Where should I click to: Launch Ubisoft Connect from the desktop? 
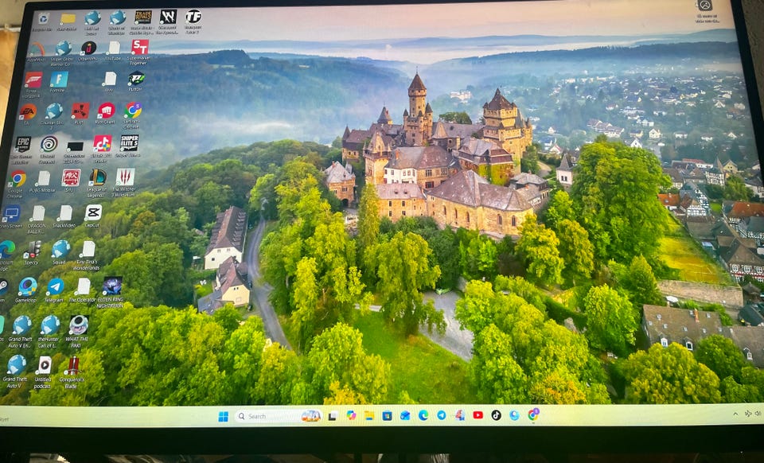(49, 144)
